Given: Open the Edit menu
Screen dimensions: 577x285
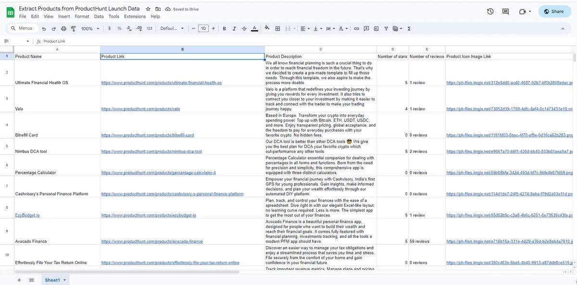Looking at the screenshot, I should pyautogui.click(x=35, y=16).
